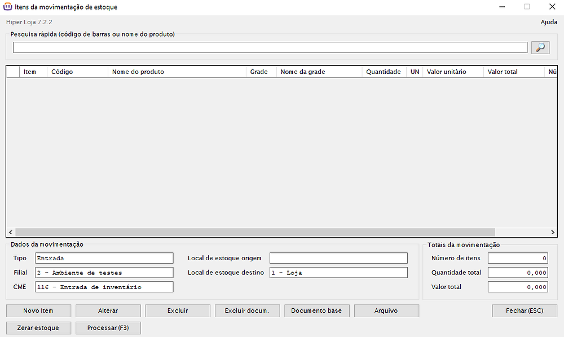Click the Novo Item button

(38, 310)
